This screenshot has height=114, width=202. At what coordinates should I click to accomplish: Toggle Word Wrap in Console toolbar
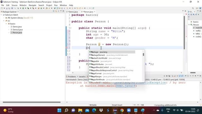pos(177,76)
